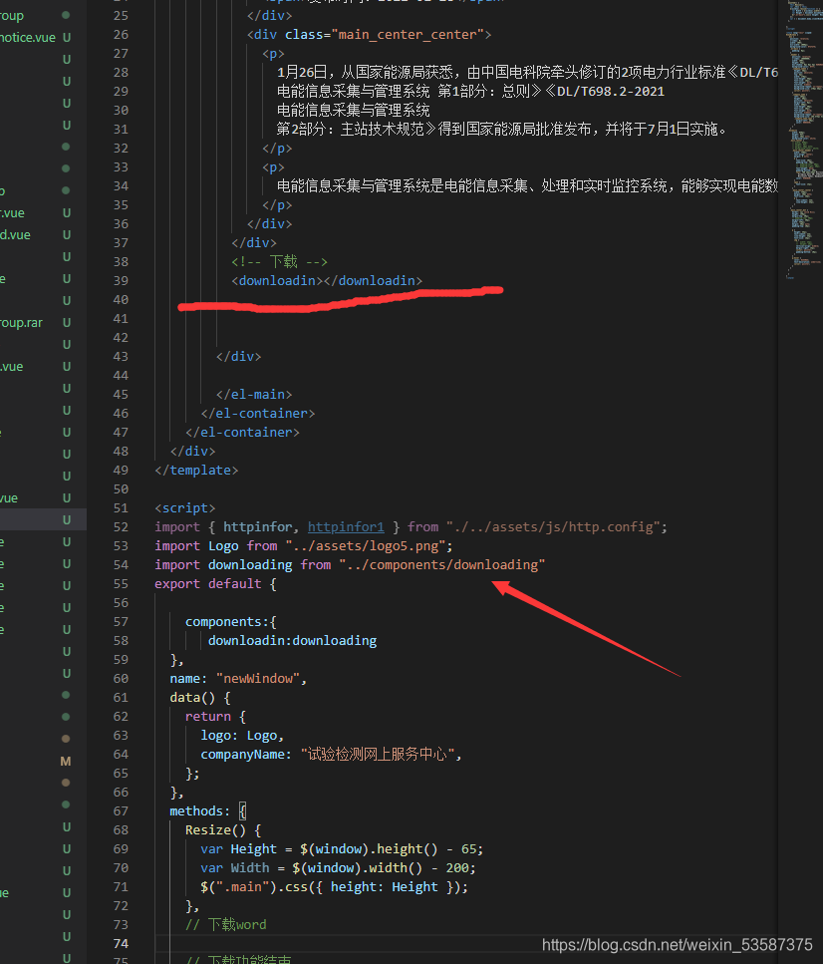823x964 pixels.
Task: Click the '// 下载word' comment
Action: pyautogui.click(x=226, y=925)
